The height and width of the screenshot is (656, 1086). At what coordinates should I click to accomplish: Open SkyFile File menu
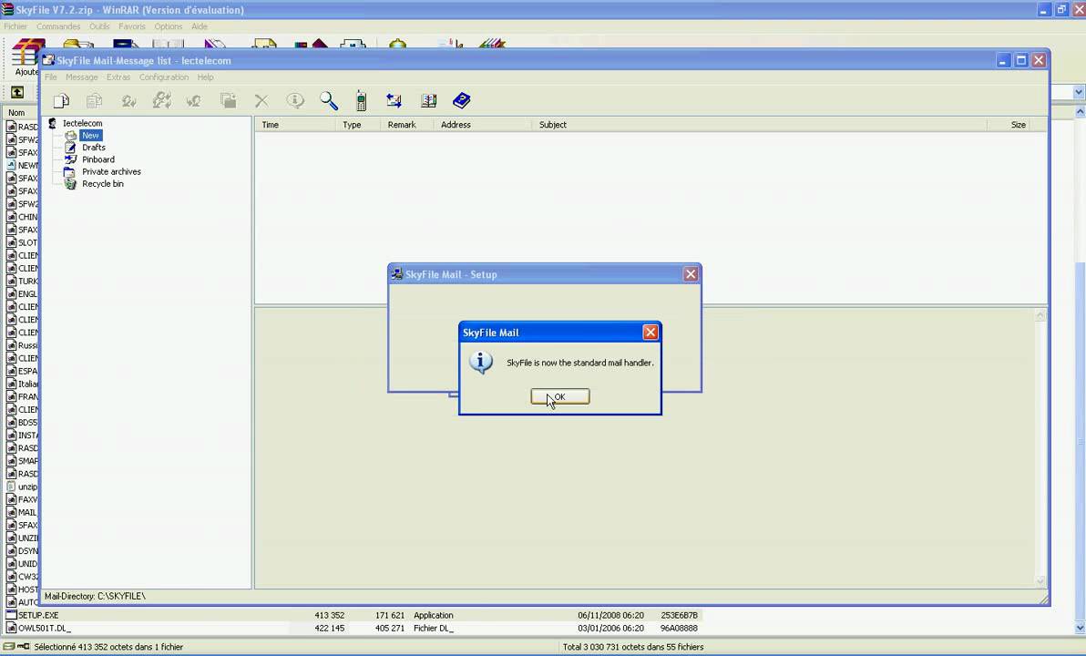click(50, 77)
